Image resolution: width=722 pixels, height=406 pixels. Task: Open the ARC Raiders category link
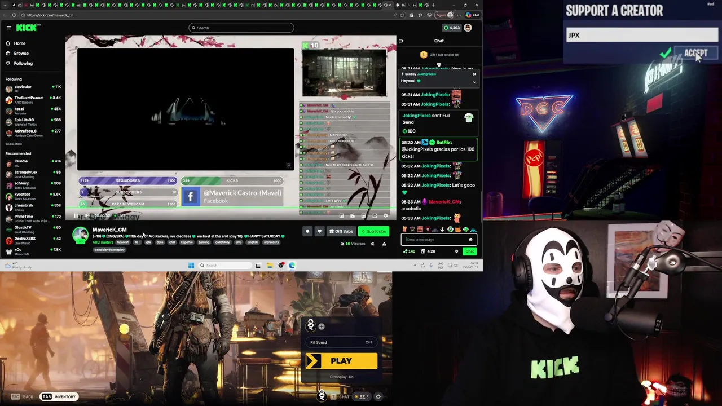tap(103, 242)
